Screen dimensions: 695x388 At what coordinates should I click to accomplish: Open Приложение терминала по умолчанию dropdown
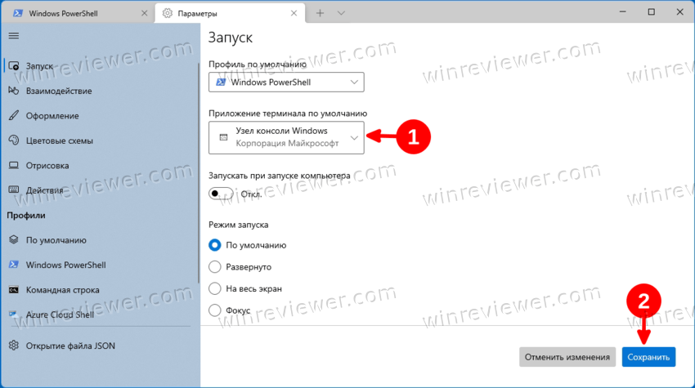coord(286,138)
